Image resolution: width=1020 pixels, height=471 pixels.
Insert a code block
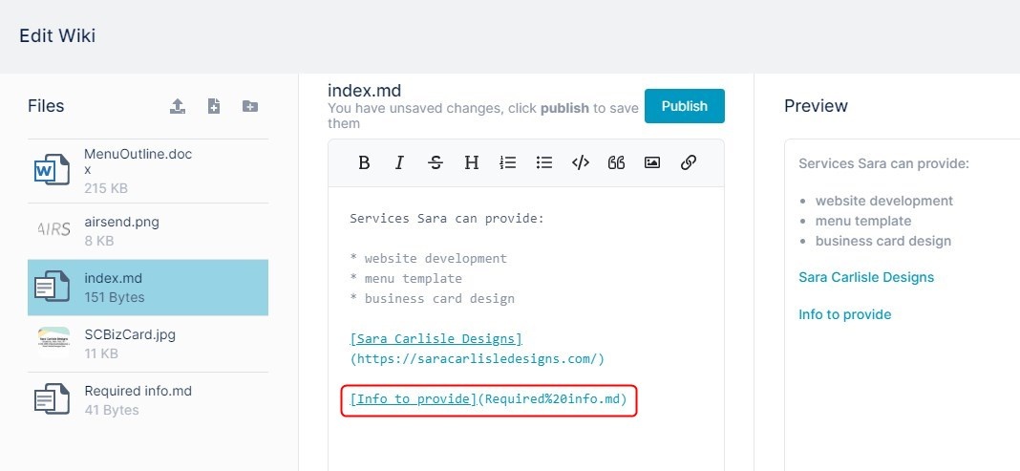581,162
